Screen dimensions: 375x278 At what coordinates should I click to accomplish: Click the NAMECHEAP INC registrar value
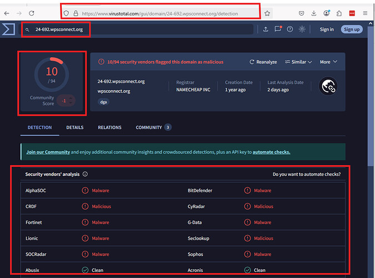click(193, 90)
